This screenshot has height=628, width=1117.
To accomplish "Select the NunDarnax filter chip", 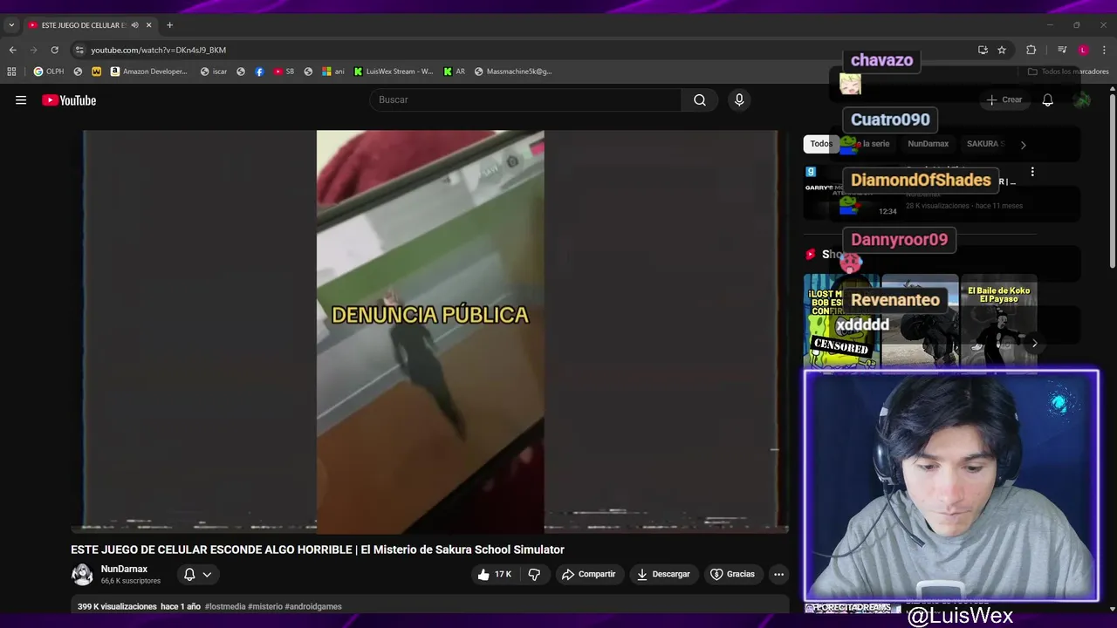I will [928, 144].
